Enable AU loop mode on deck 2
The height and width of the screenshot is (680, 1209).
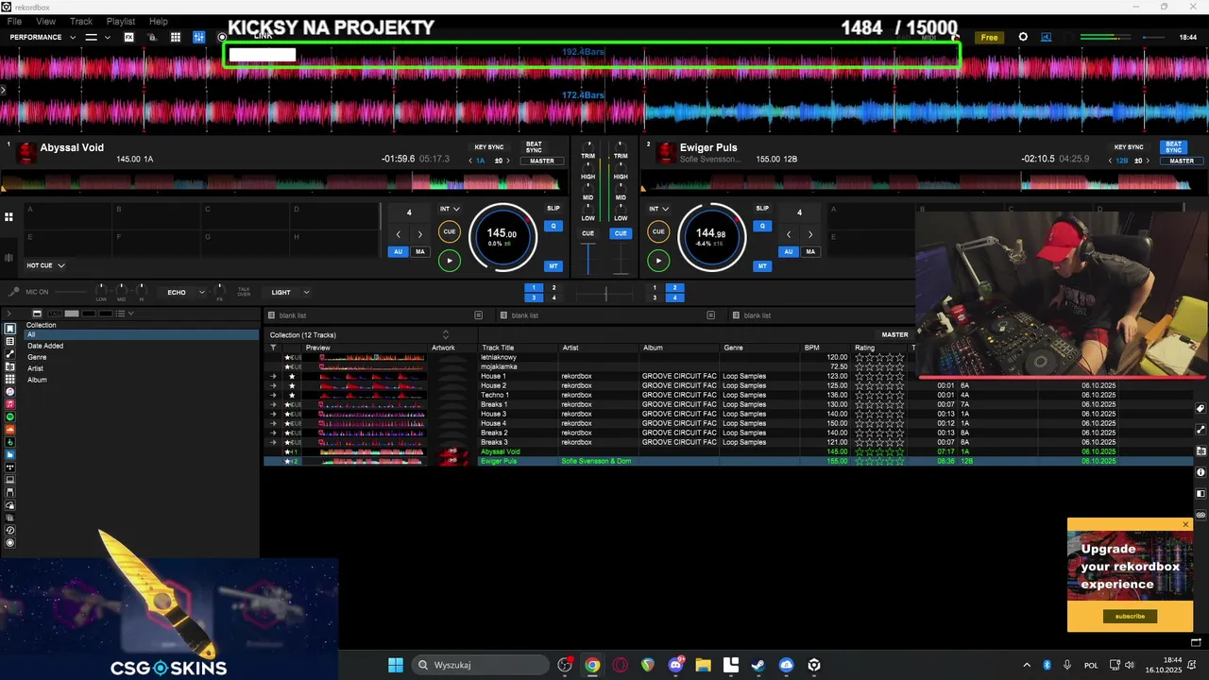tap(788, 252)
